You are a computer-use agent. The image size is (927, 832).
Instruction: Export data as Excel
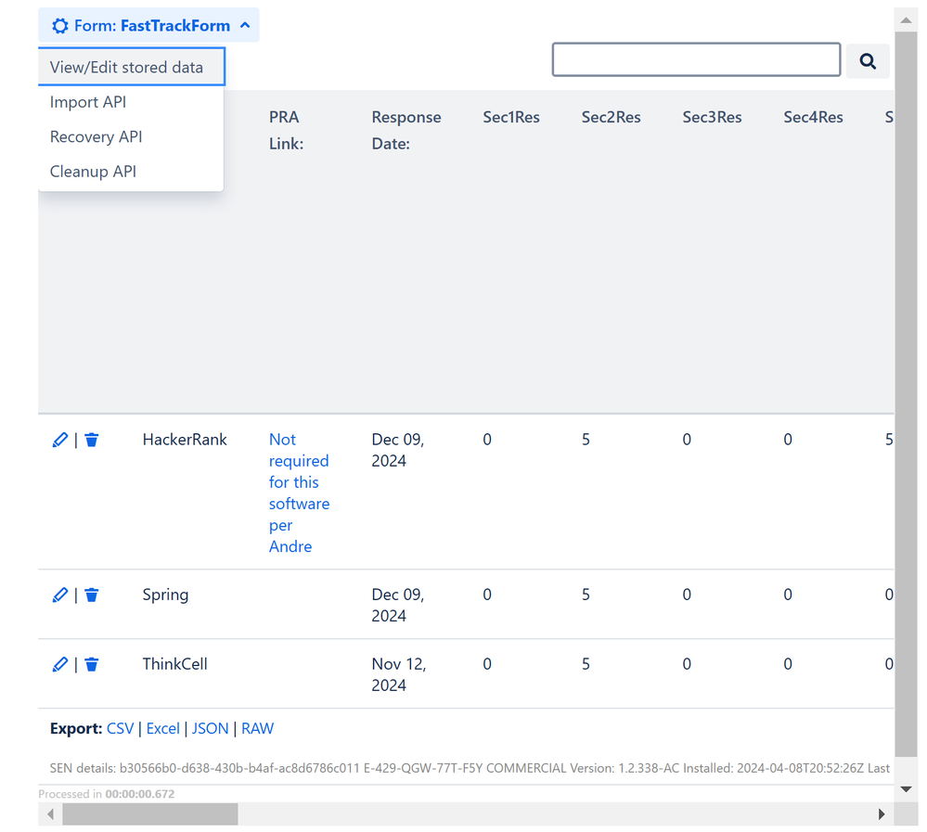[162, 728]
